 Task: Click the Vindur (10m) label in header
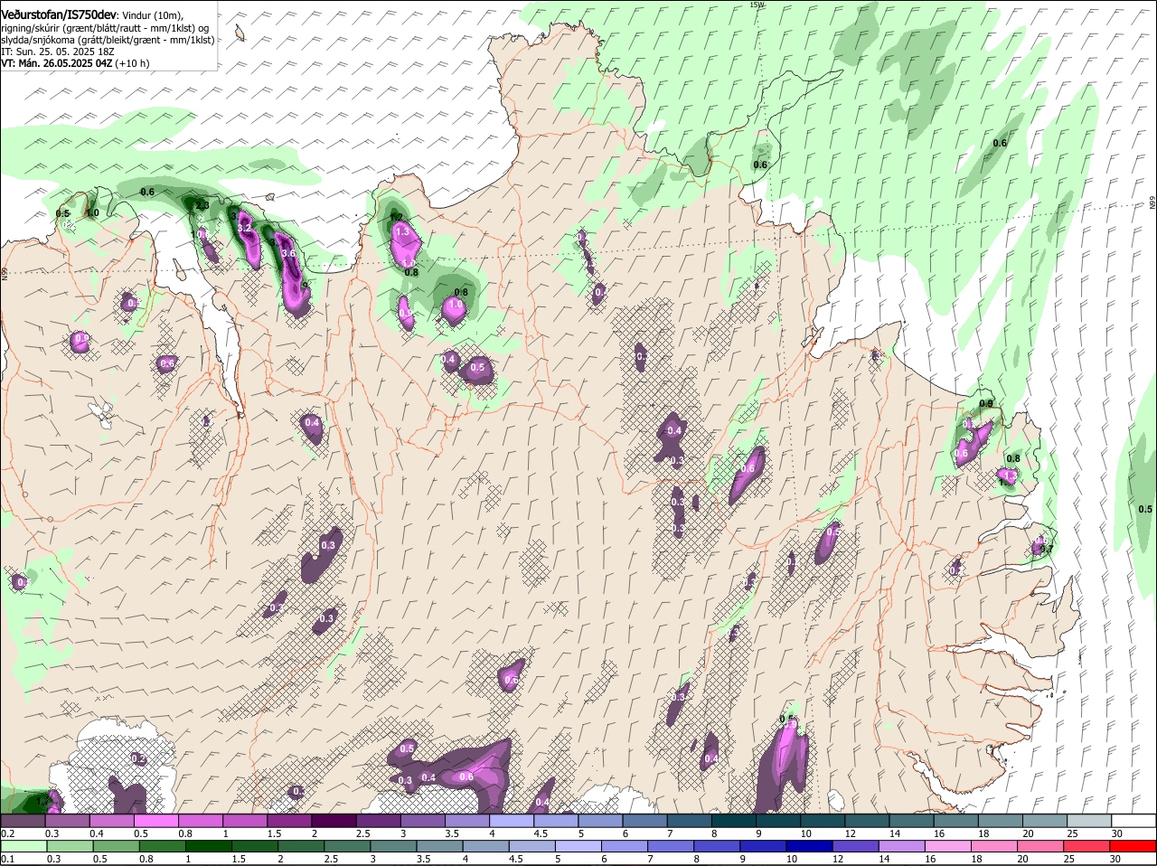(152, 16)
